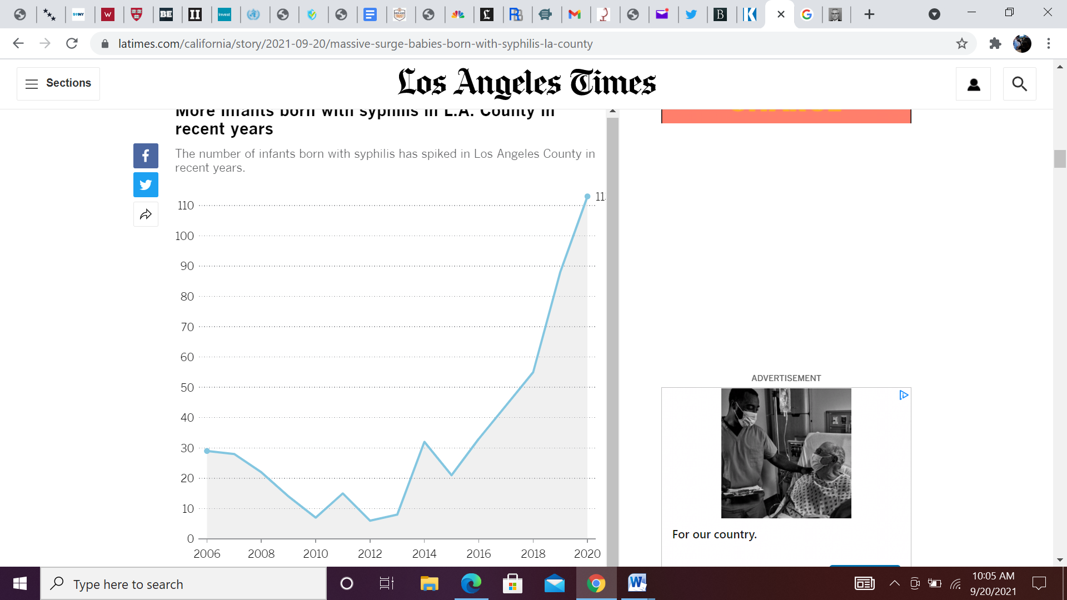This screenshot has width=1067, height=600.
Task: Open the site search magnifier
Action: [x=1019, y=84]
